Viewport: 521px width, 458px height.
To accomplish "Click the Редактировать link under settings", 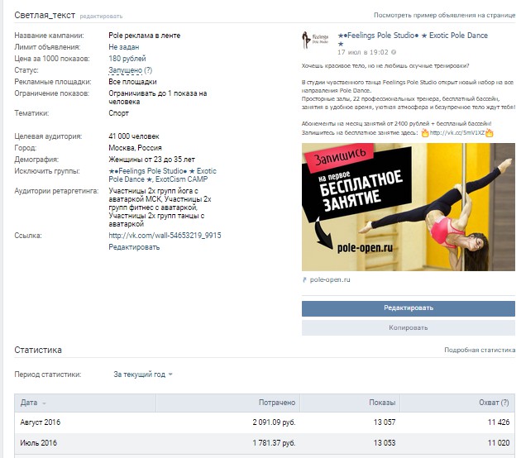I will pyautogui.click(x=134, y=247).
